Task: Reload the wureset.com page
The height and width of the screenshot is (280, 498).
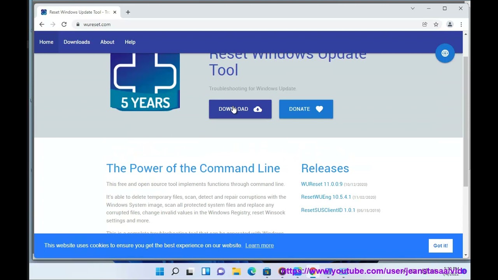Action: point(64,24)
